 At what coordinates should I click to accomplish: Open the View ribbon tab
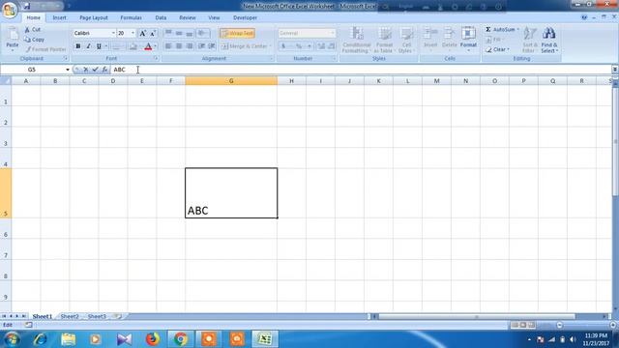(214, 17)
